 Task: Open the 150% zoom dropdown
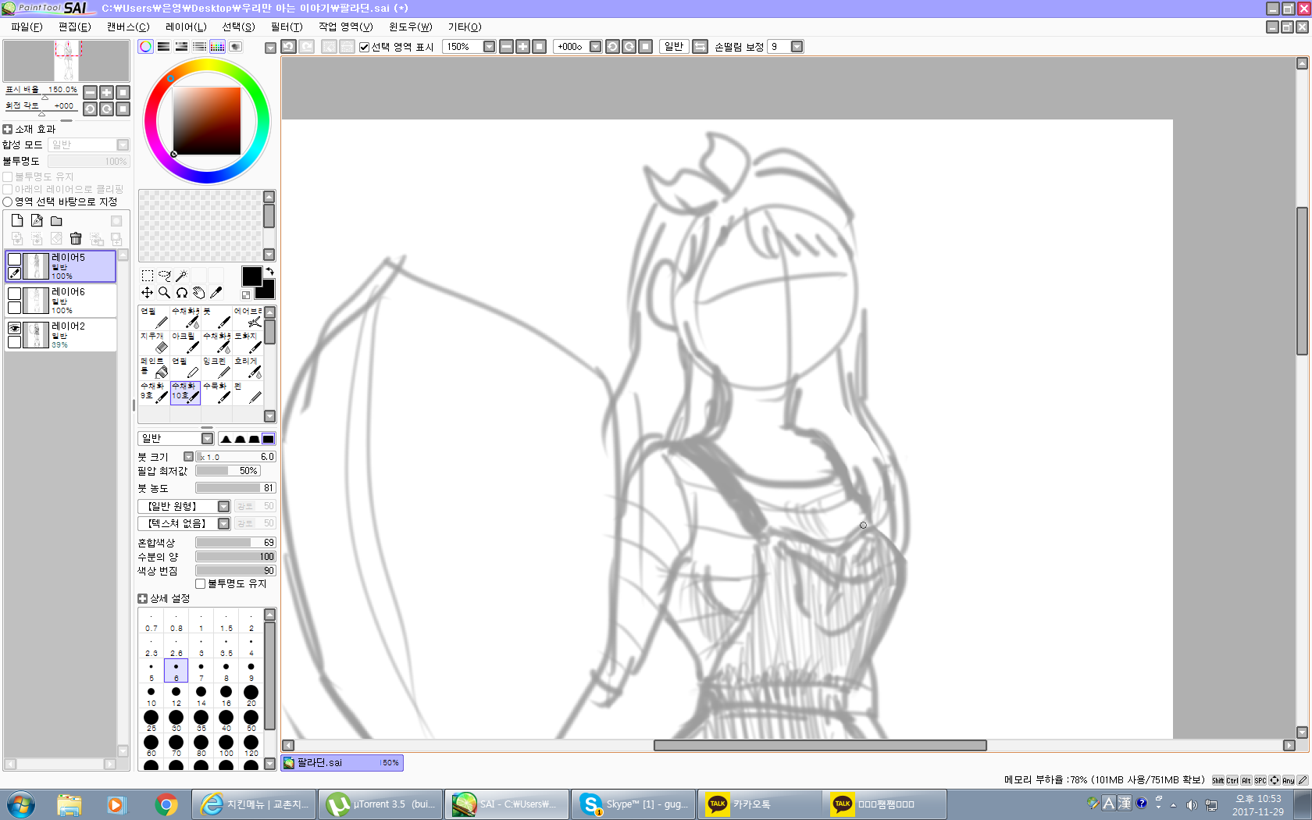point(489,47)
